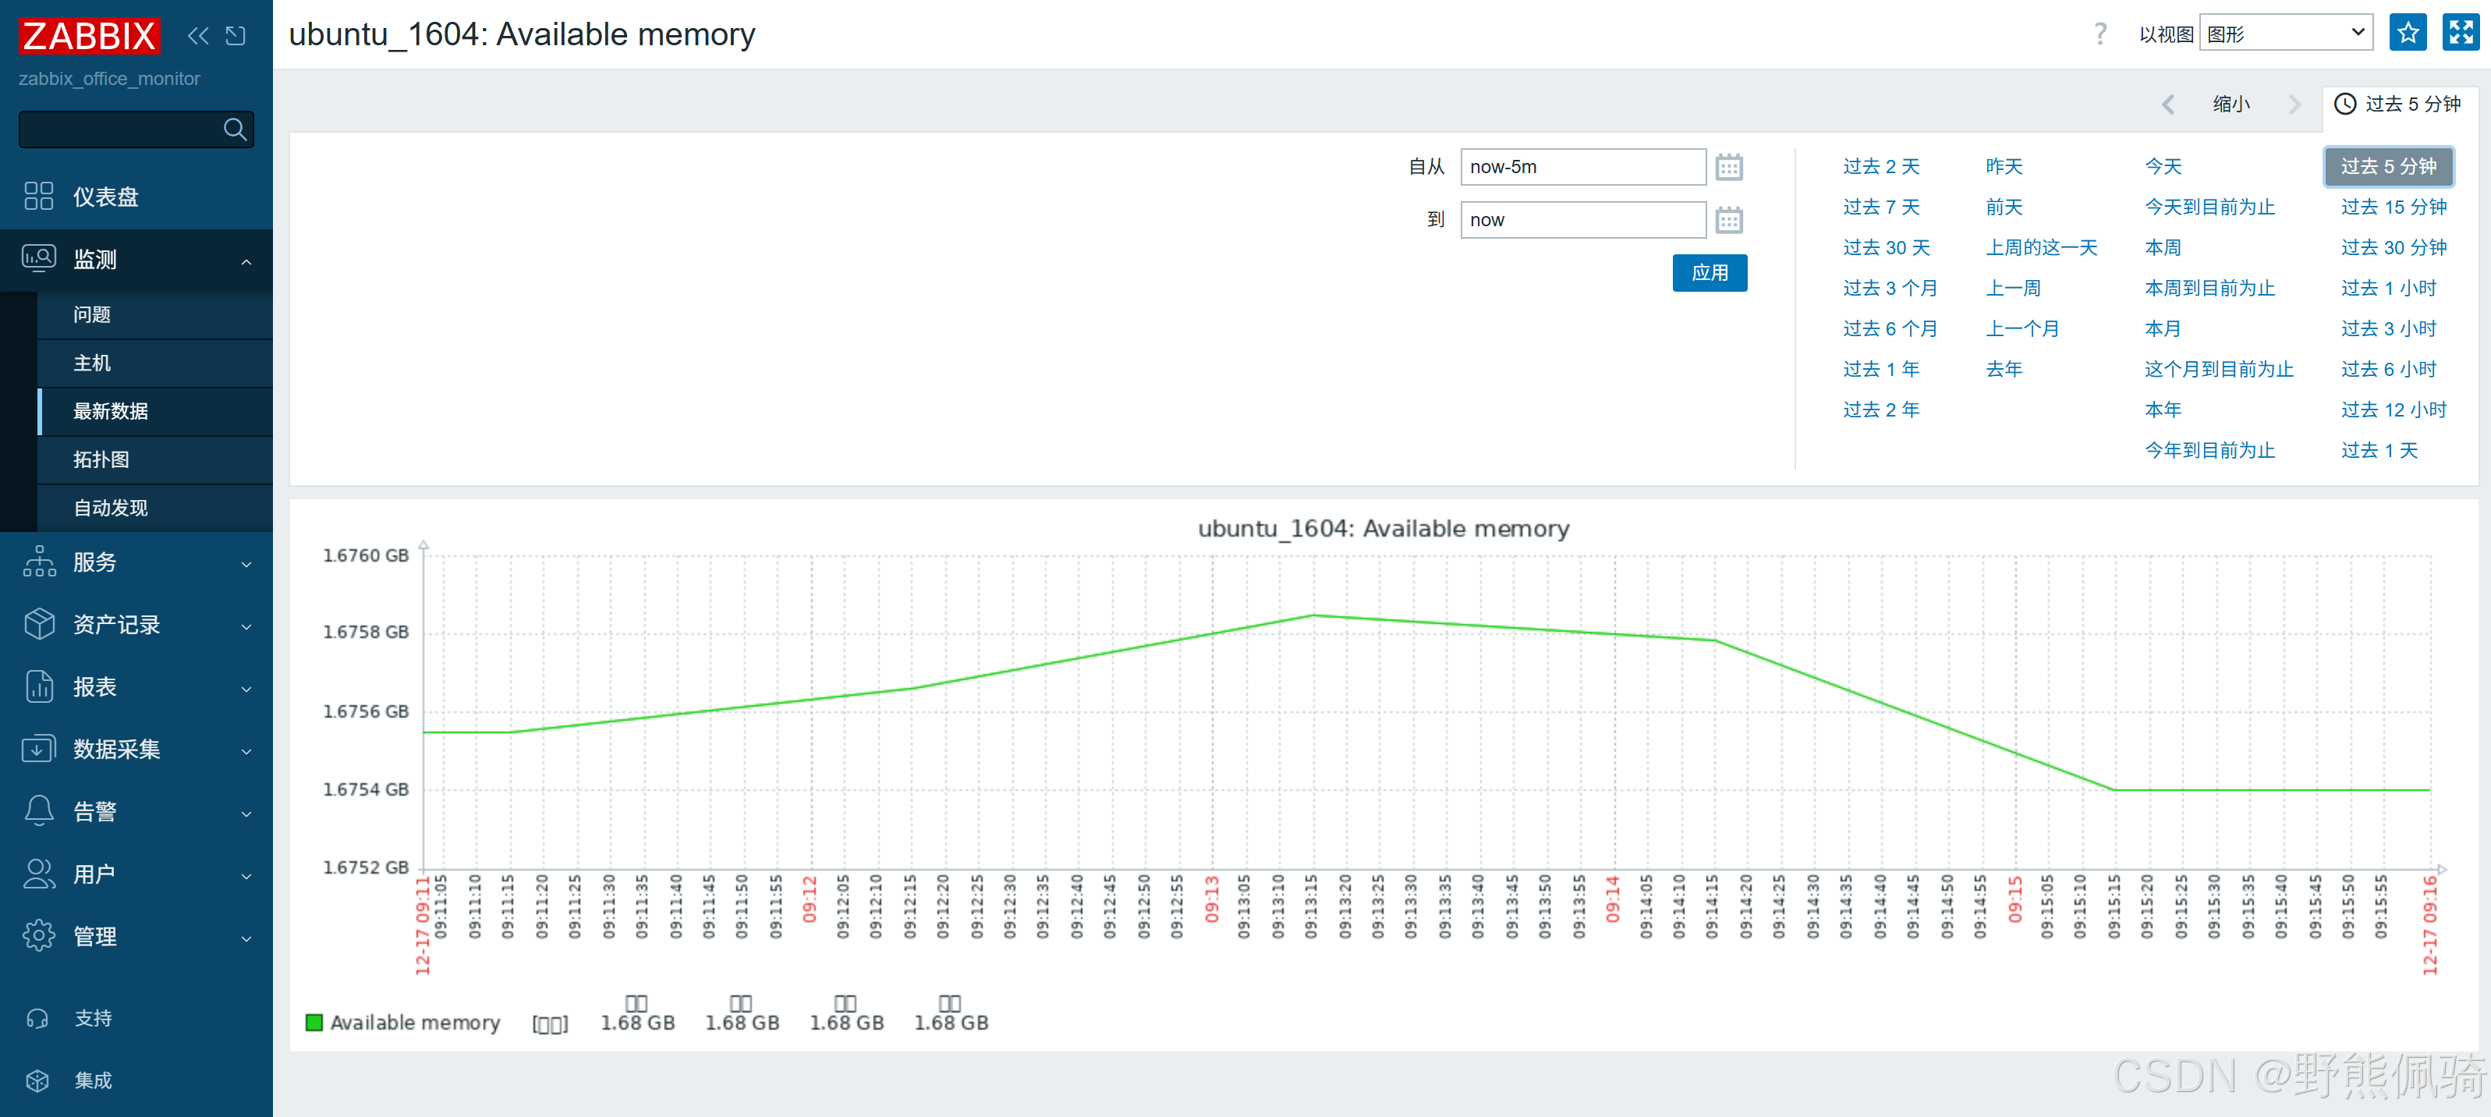Screen dimensions: 2491x1117
Task: Collapse the sidebar with double-chevron icon
Action: (197, 36)
